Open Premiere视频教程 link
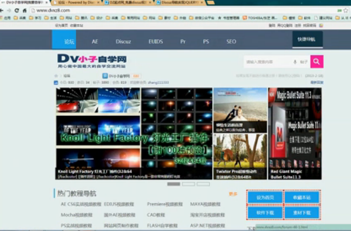351x231 pixels. (x=165, y=204)
